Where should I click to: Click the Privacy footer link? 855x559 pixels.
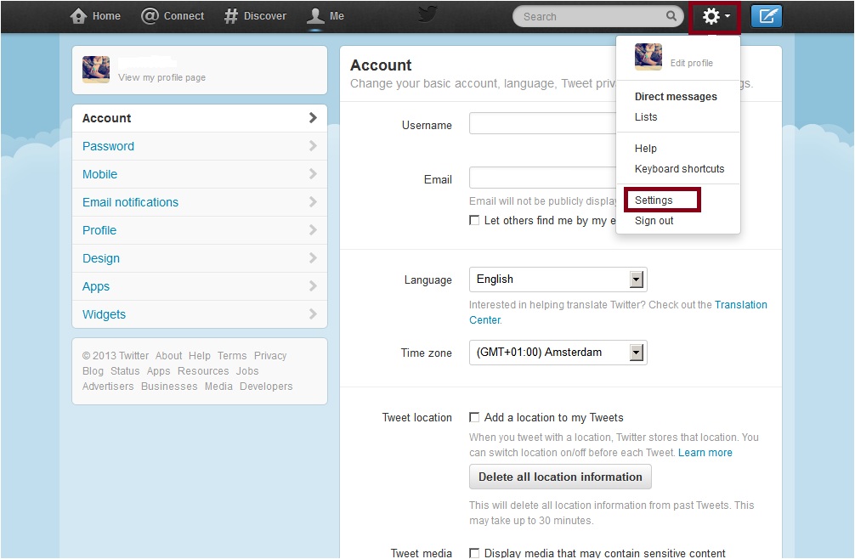(270, 356)
